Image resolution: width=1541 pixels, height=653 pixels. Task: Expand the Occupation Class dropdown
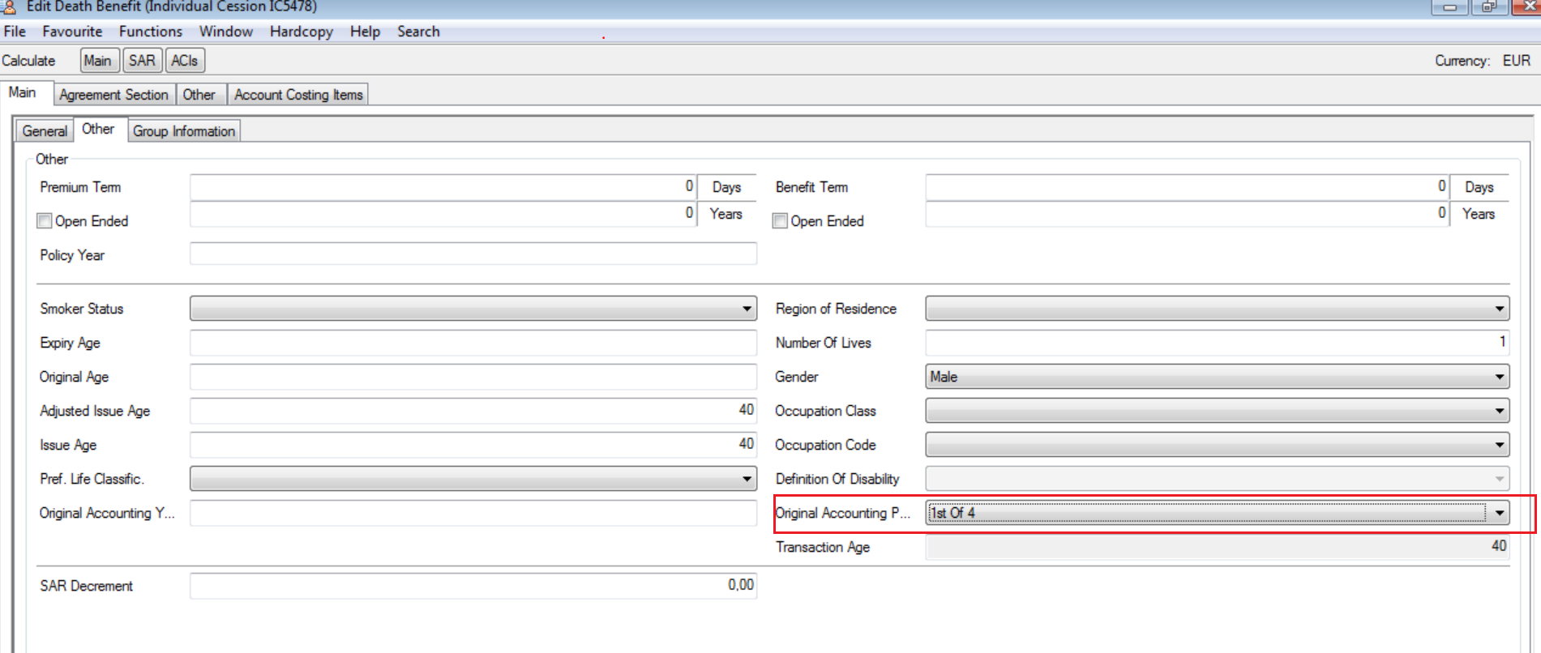(1499, 411)
